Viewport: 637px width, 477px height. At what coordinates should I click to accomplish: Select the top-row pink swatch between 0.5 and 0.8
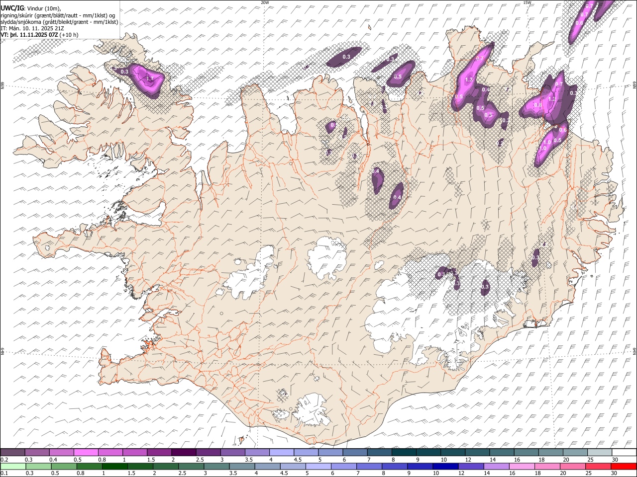[86, 453]
